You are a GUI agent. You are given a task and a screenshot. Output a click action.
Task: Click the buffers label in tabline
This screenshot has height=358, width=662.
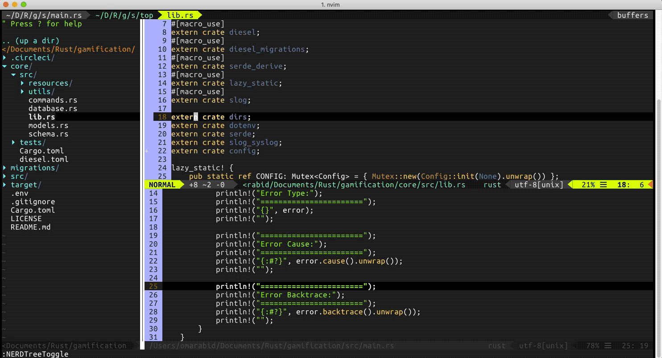tap(633, 15)
